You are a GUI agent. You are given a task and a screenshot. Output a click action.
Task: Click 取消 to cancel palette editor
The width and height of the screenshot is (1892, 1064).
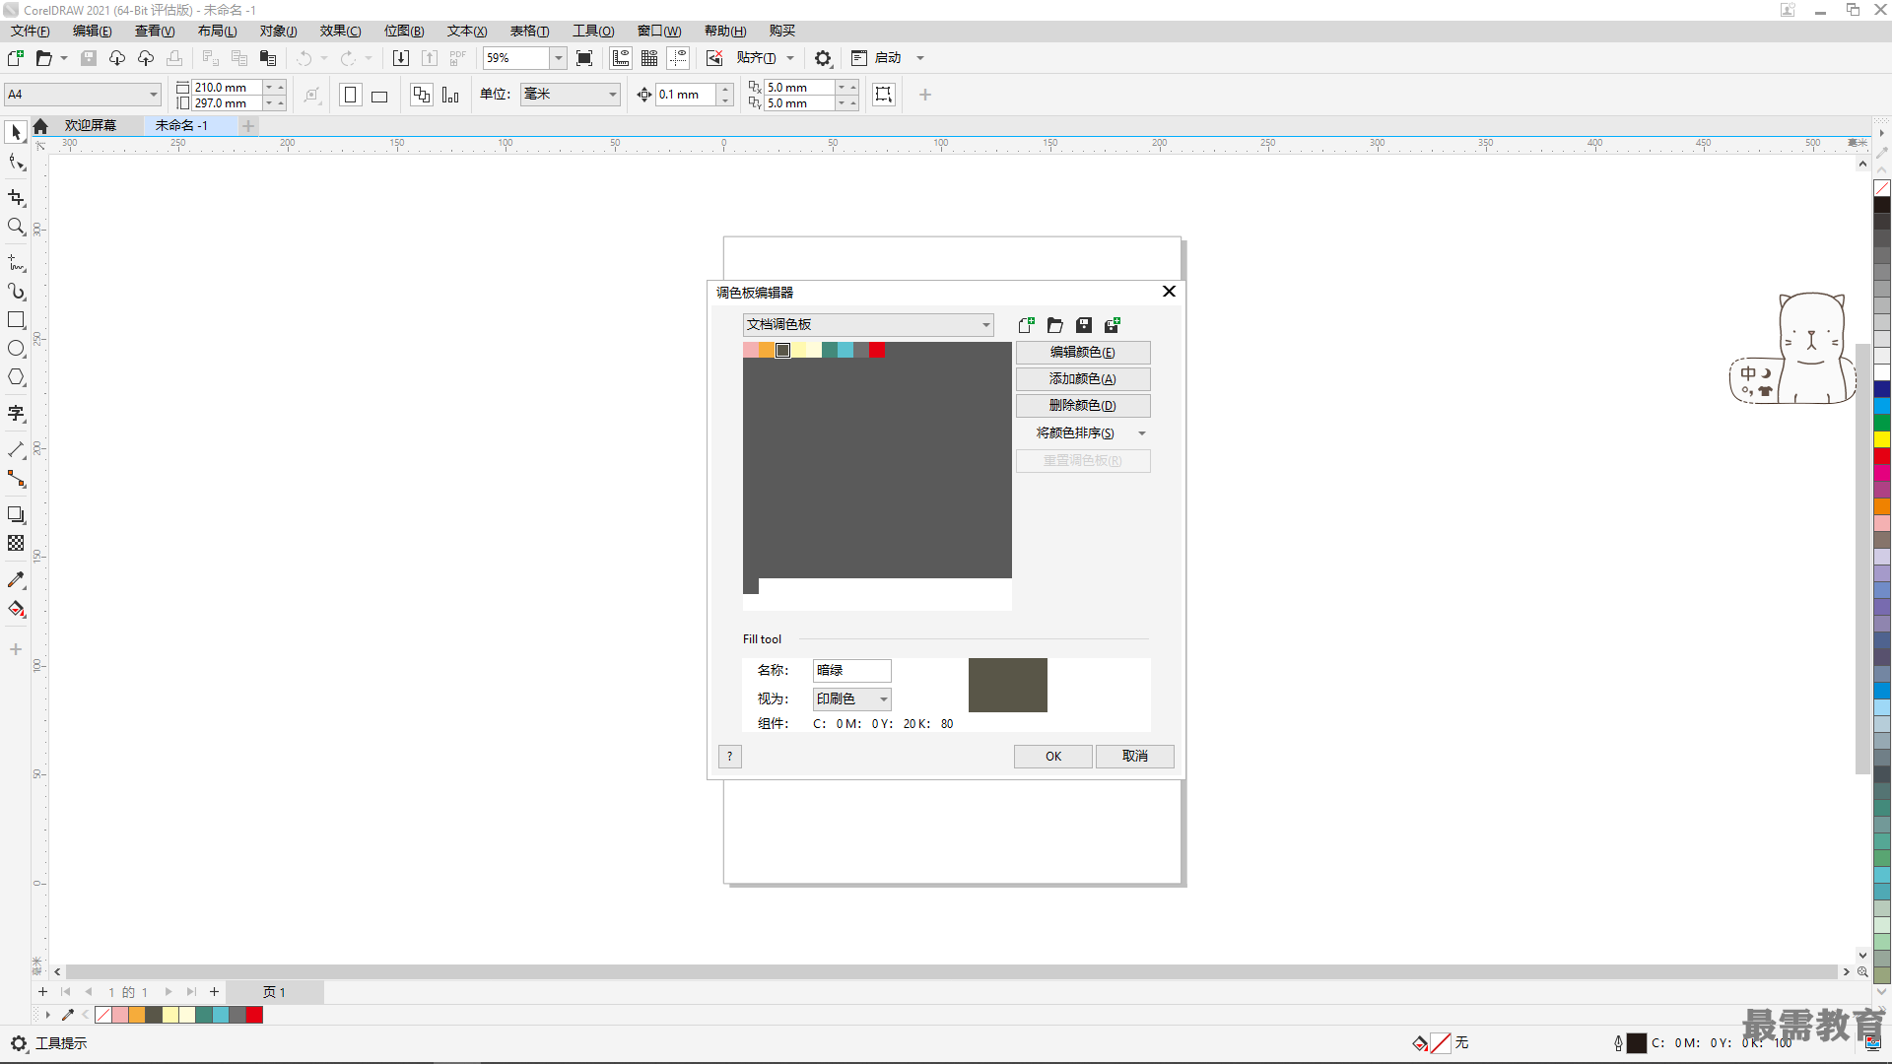[1135, 757]
